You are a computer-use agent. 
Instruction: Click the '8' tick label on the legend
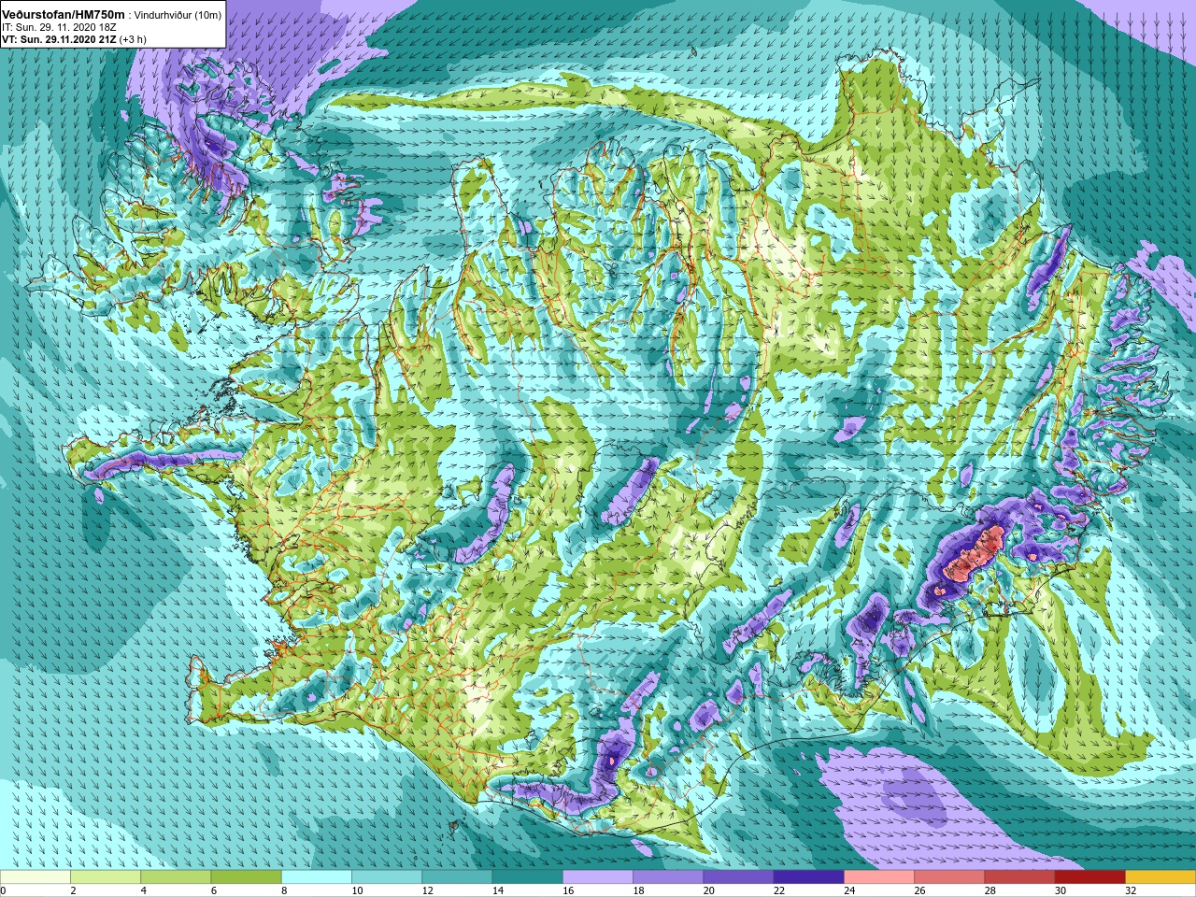pos(285,890)
